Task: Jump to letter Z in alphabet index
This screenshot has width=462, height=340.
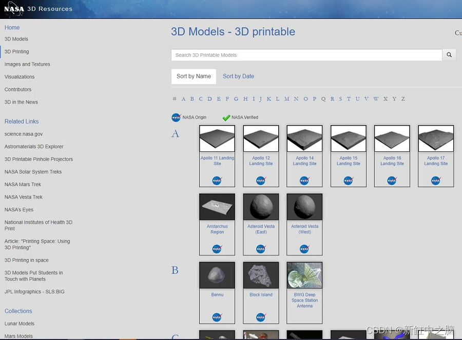Action: tap(403, 99)
